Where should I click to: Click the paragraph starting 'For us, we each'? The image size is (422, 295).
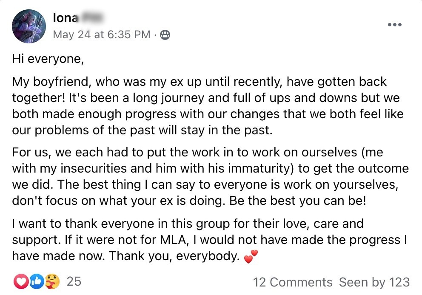211,177
